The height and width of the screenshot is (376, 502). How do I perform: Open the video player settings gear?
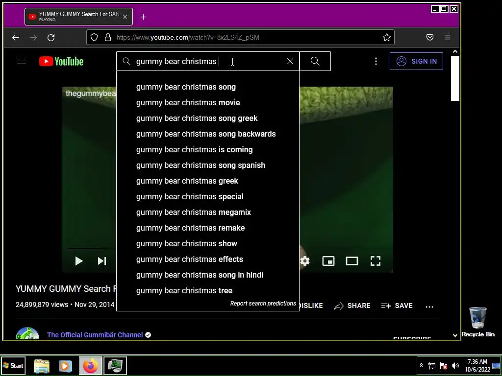tap(305, 261)
